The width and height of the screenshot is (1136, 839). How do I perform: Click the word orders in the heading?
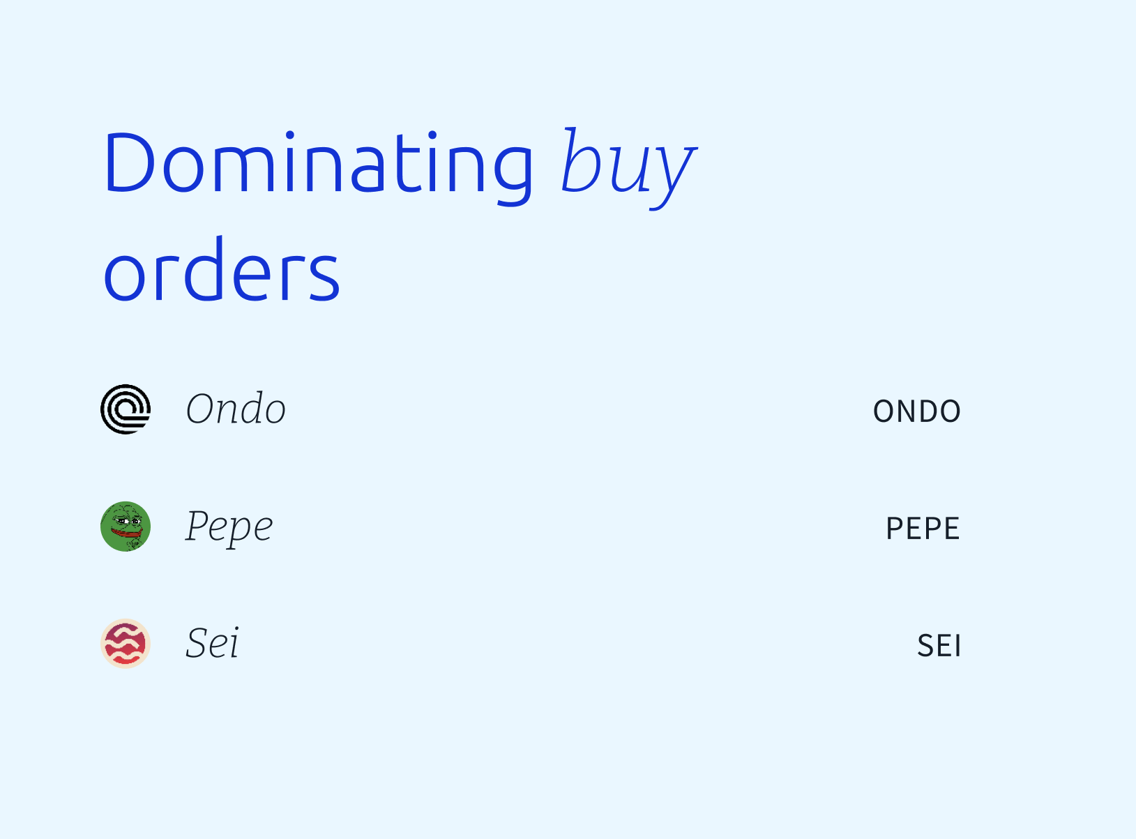222,271
